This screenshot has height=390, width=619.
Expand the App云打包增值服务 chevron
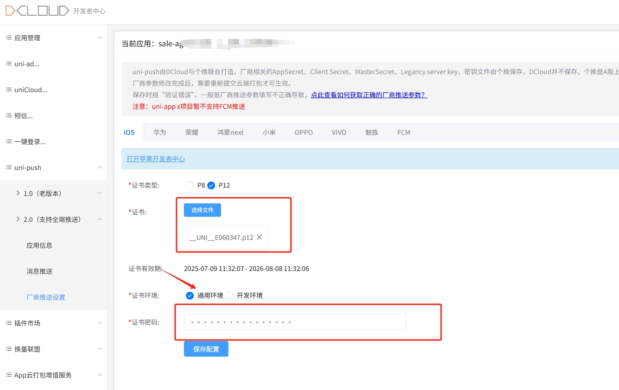(100, 375)
